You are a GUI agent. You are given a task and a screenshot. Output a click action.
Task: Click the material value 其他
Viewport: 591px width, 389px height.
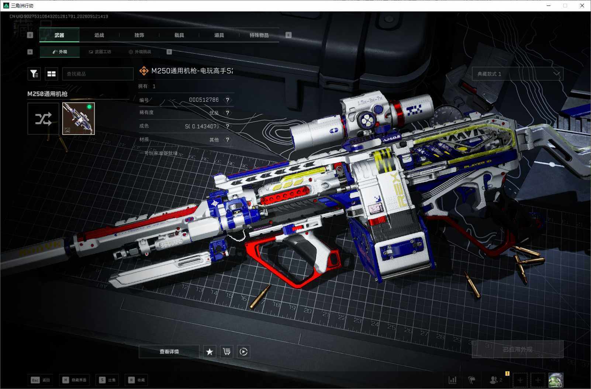point(214,140)
